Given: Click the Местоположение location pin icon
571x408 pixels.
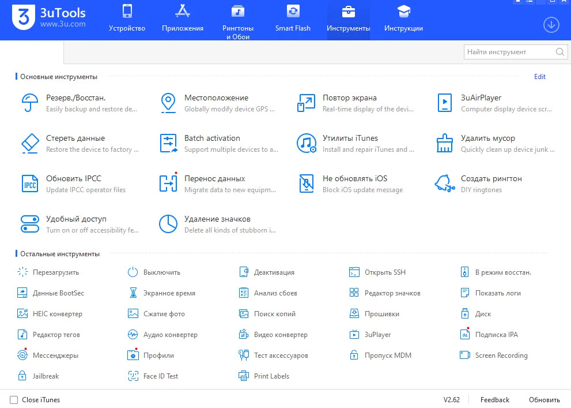Looking at the screenshot, I should (168, 103).
